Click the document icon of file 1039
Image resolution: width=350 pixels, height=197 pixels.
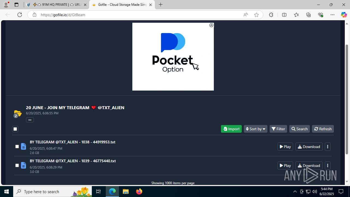[x=24, y=166]
